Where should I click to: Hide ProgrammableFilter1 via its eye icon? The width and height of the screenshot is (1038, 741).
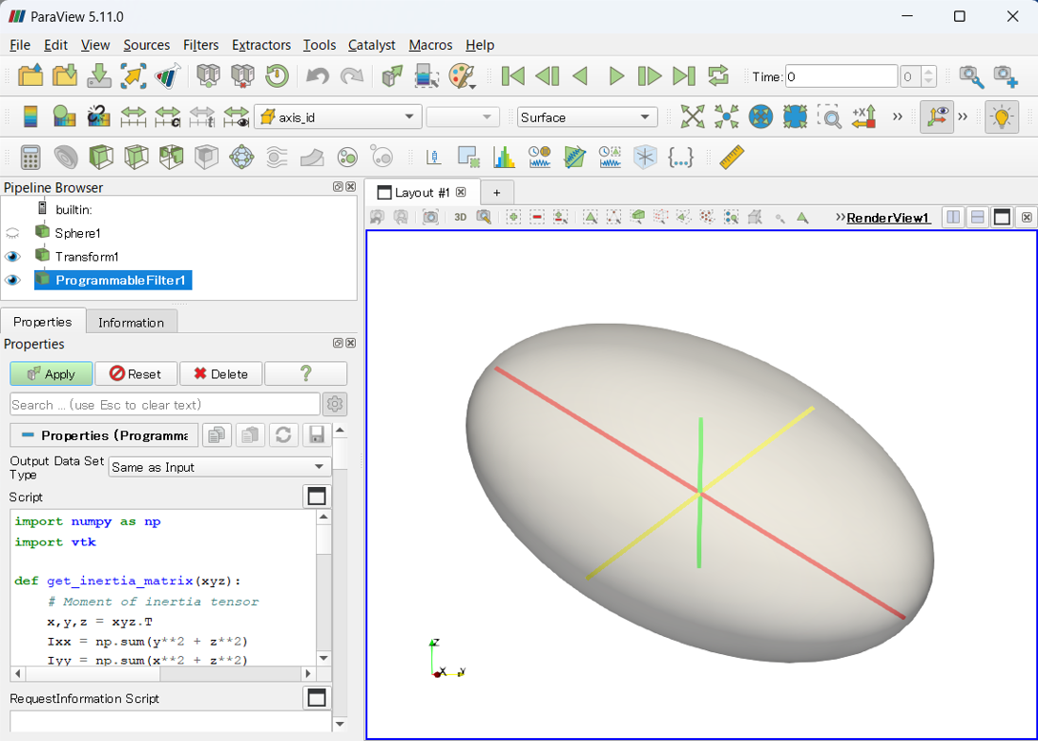pyautogui.click(x=12, y=281)
